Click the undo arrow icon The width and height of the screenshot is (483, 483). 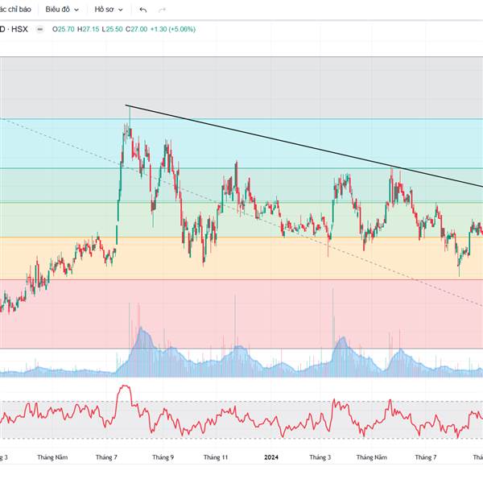pos(143,10)
